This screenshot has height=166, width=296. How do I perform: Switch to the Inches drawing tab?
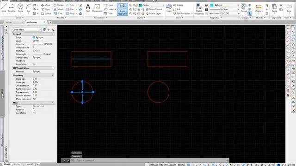[x=9, y=22]
